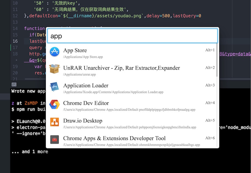The width and height of the screenshot is (251, 173).
Task: Click the App Store icon in results
Action: (54, 52)
